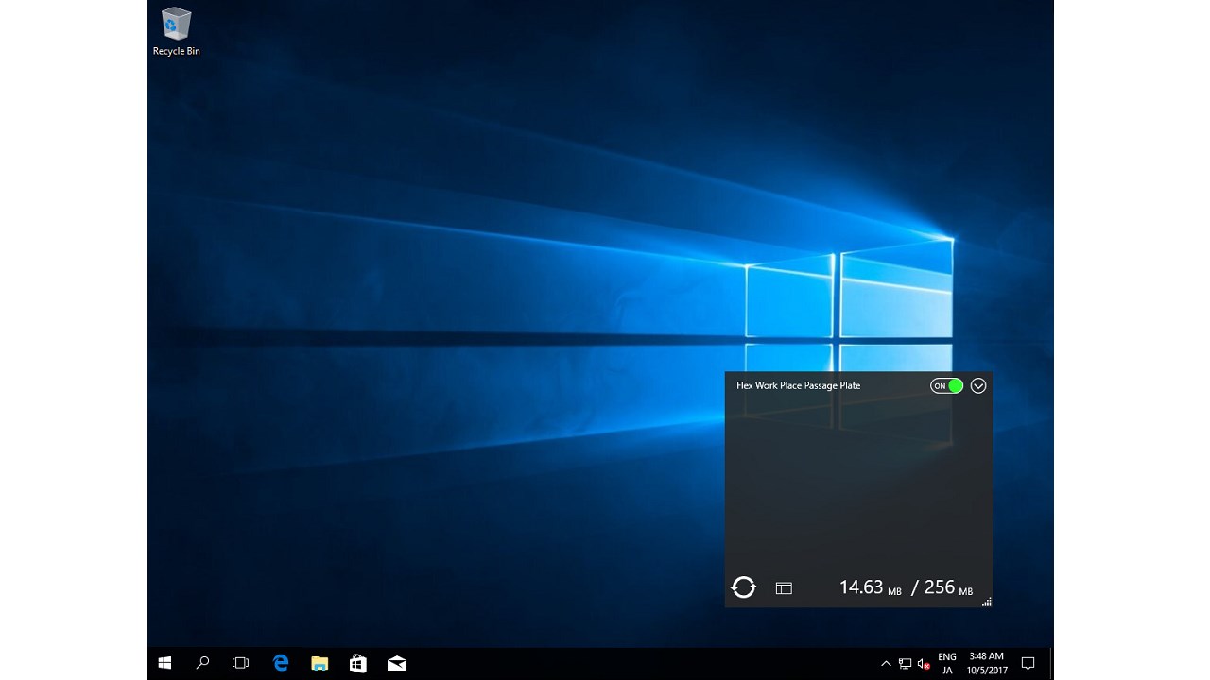This screenshot has width=1210, height=680.
Task: Open the Microsoft Store from the taskbar
Action: [x=358, y=663]
